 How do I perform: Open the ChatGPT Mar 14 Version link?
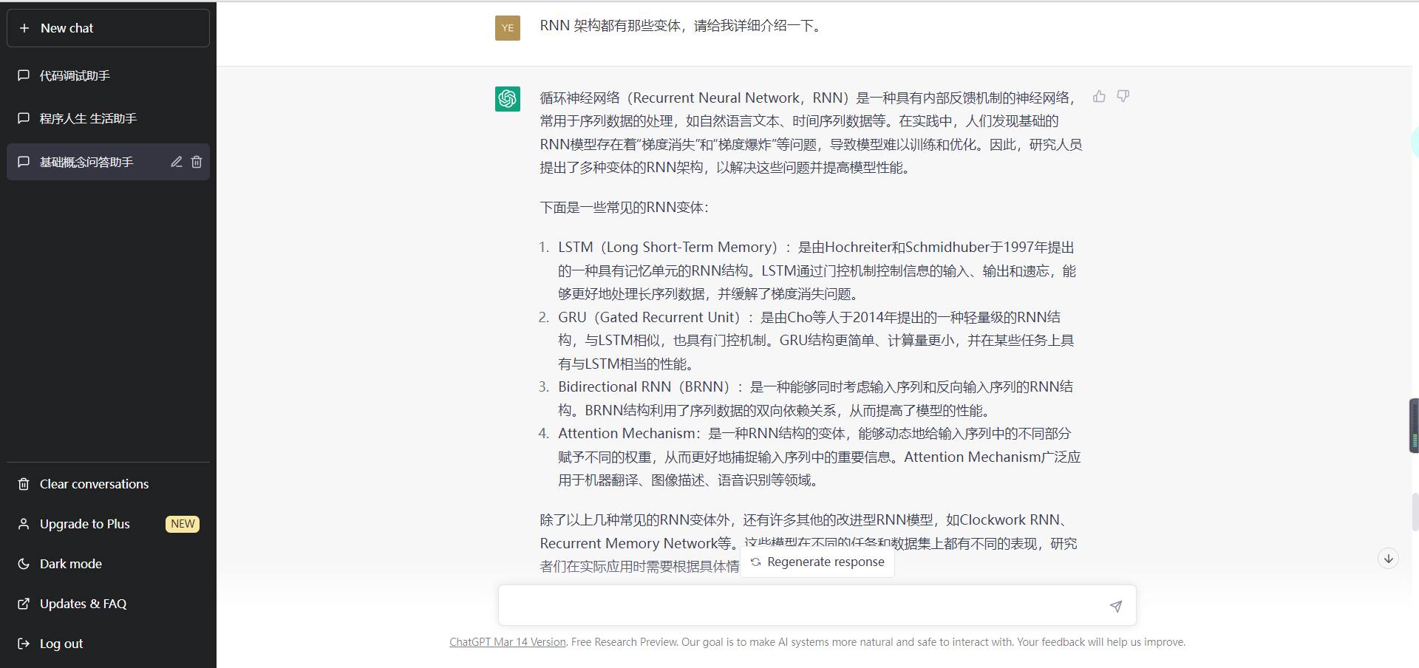[x=508, y=642]
